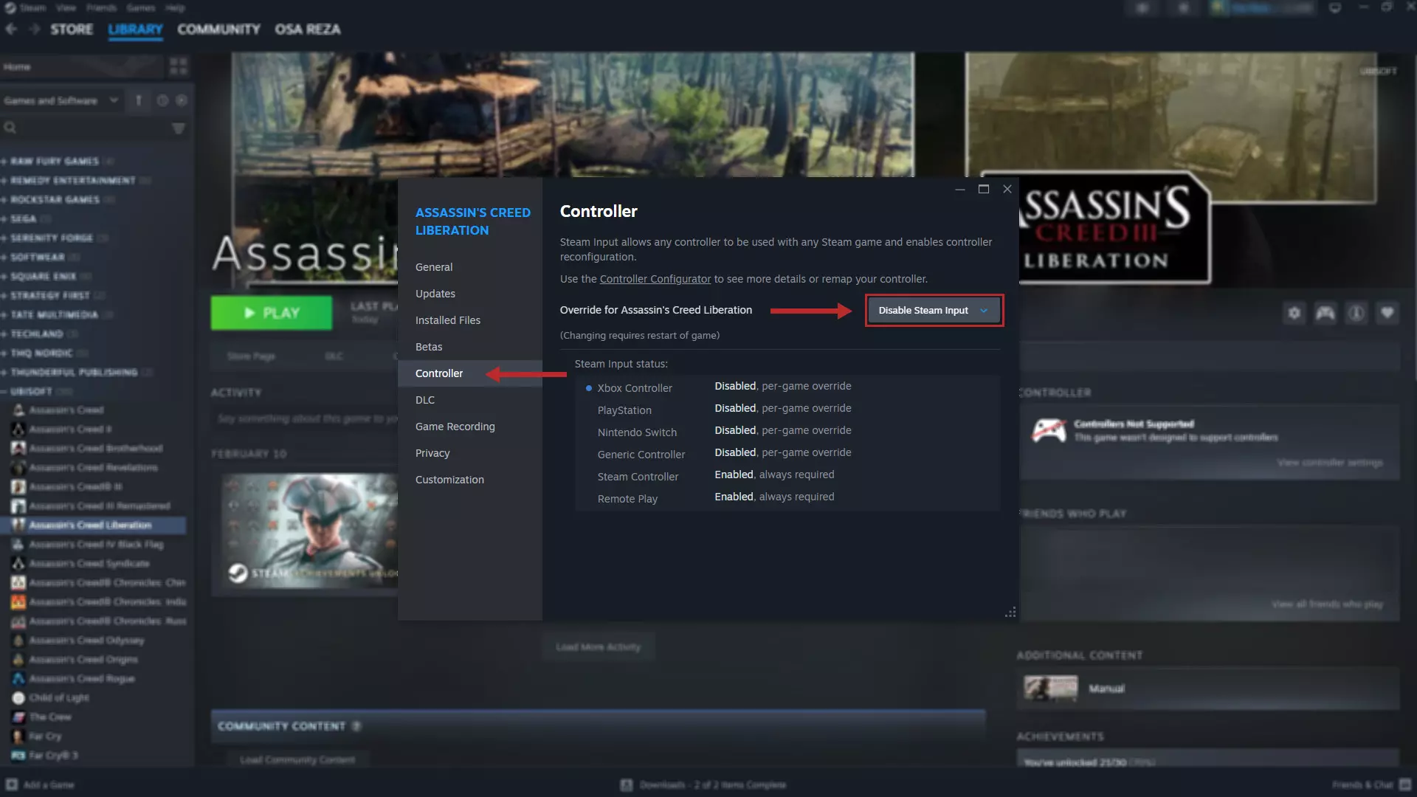Toggle library grid view icon
1417x797 pixels.
point(178,67)
